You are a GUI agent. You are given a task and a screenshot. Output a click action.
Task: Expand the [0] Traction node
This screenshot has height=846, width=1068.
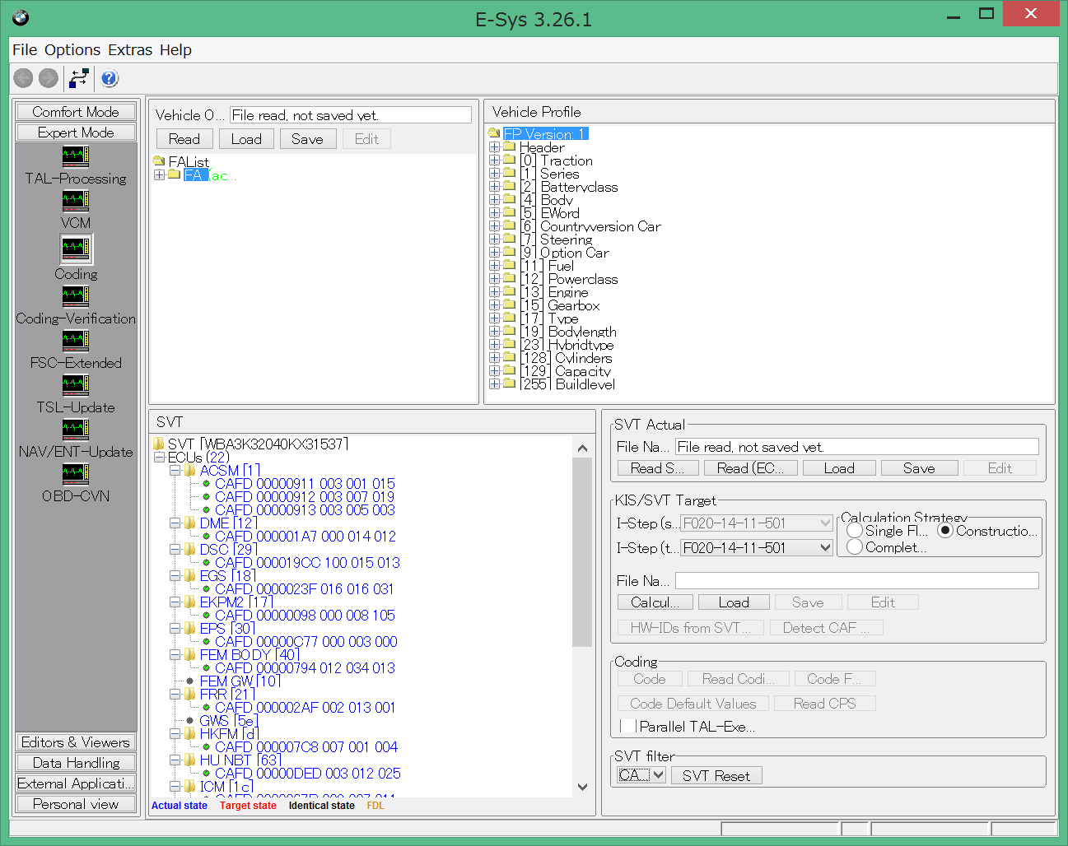494,160
